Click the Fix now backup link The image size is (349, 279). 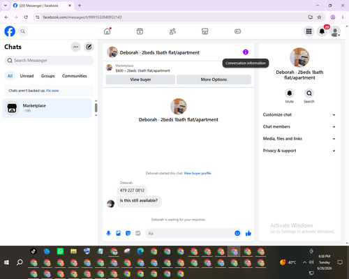point(52,91)
